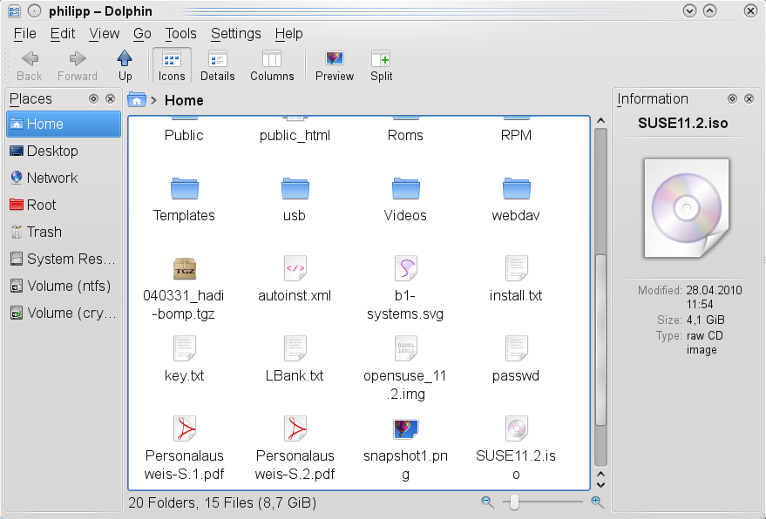Navigate up to the parent folder
Screen dimensions: 766x519
point(124,65)
